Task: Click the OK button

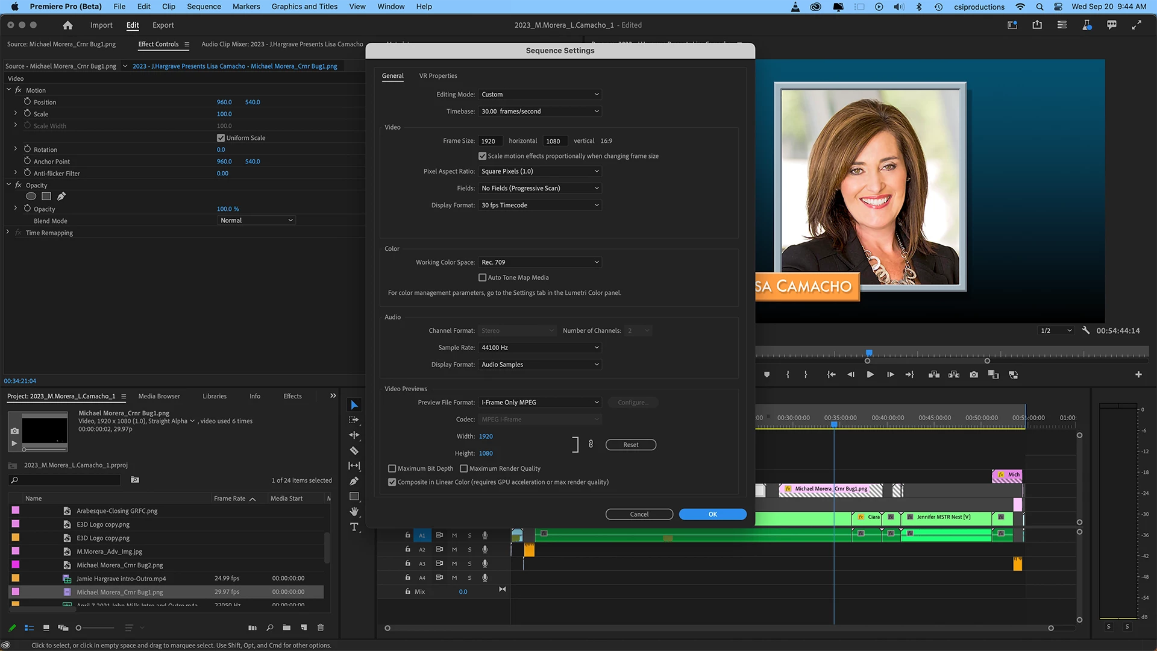Action: tap(712, 514)
